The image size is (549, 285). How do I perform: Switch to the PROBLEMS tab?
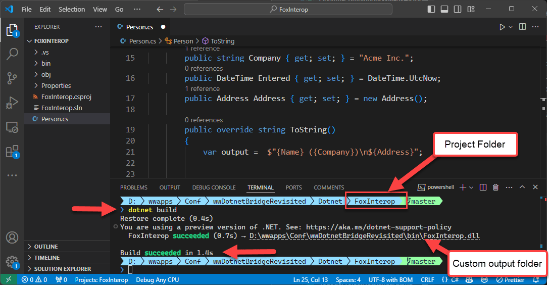tap(134, 187)
